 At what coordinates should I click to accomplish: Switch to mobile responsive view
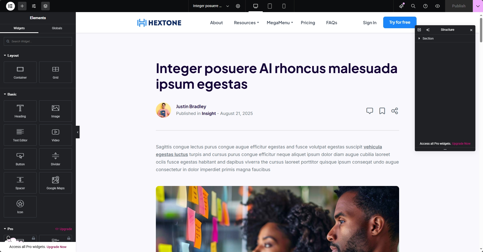click(284, 6)
